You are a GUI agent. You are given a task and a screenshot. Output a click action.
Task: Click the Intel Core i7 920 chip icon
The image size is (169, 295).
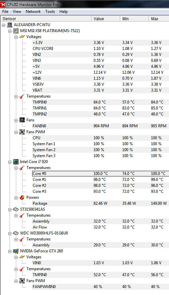pyautogui.click(x=16, y=162)
